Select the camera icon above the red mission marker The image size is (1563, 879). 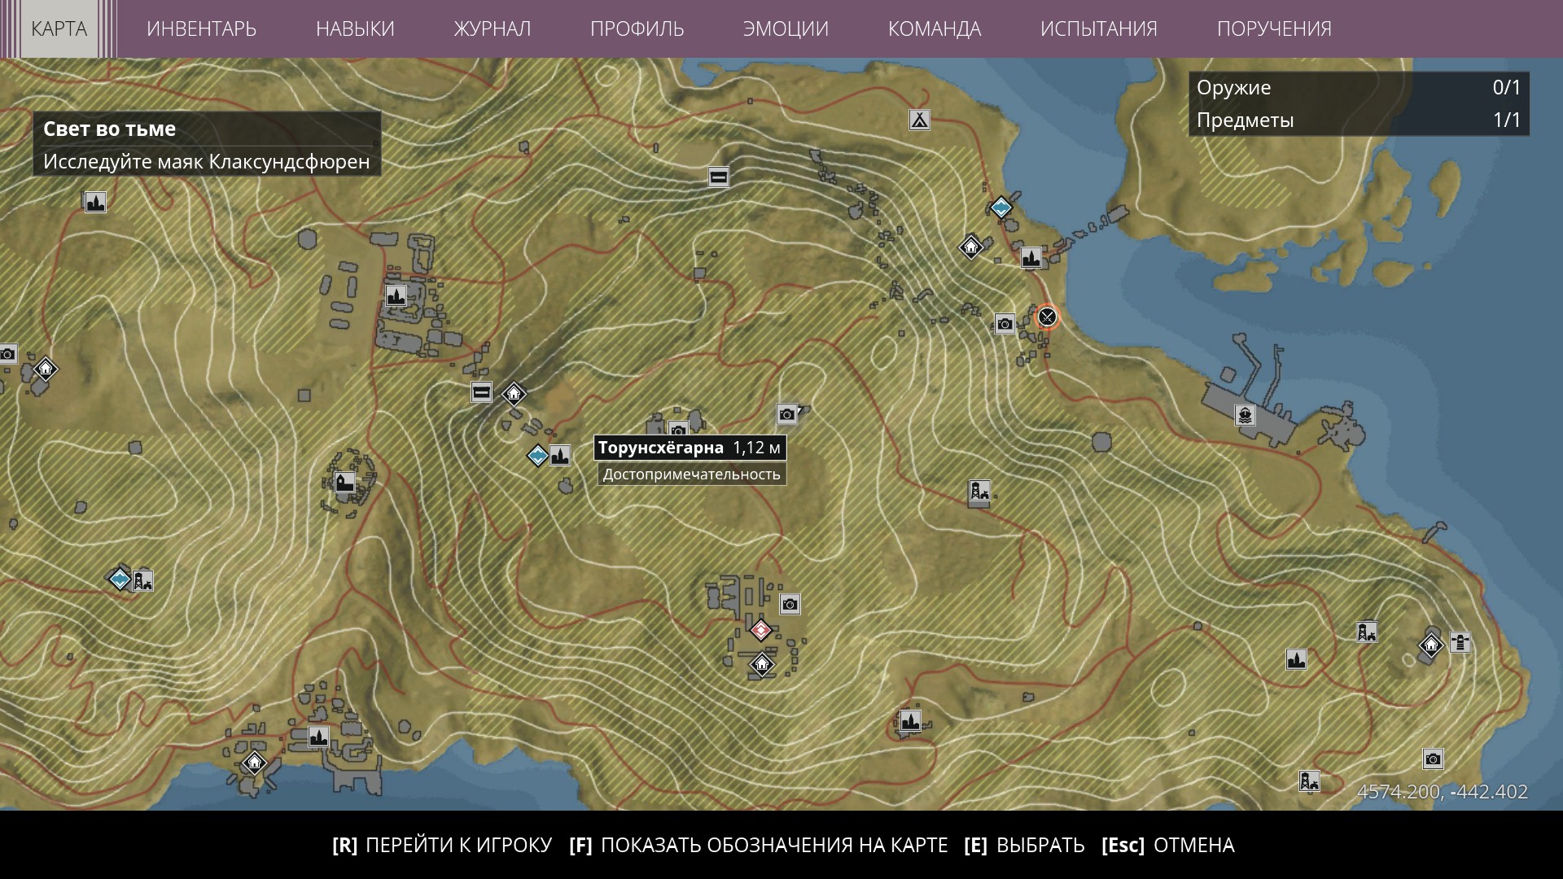[x=790, y=604]
